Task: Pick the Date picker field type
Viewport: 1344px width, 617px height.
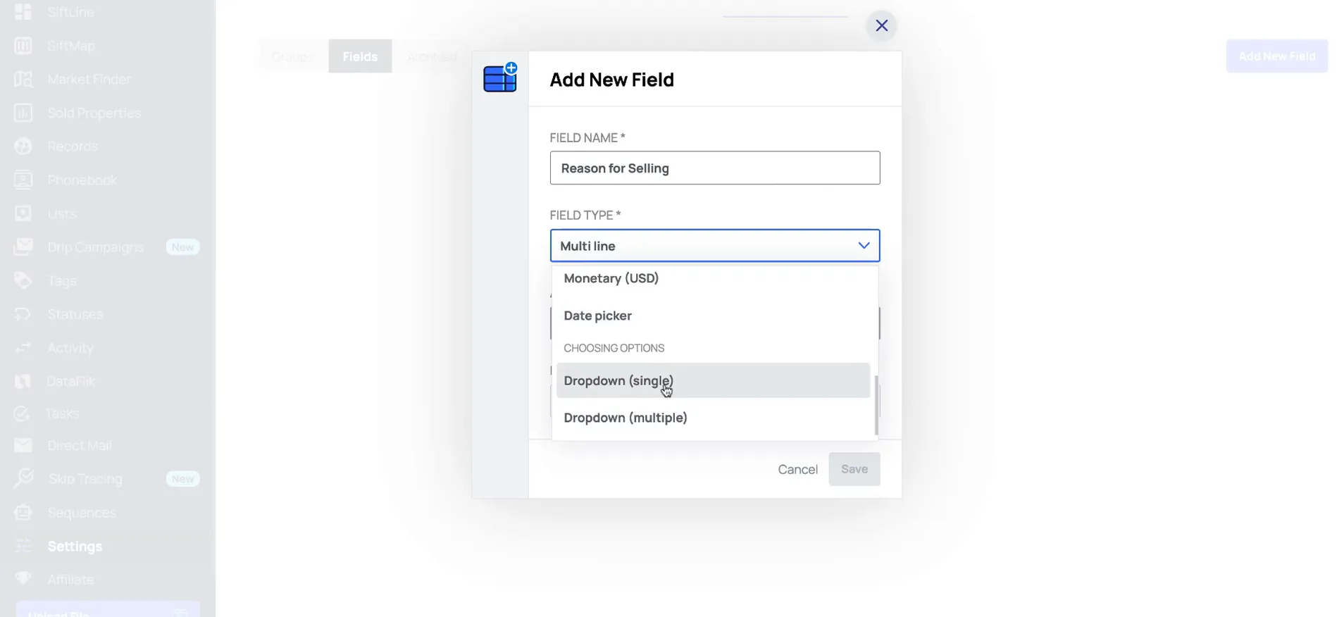Action: tap(713, 316)
